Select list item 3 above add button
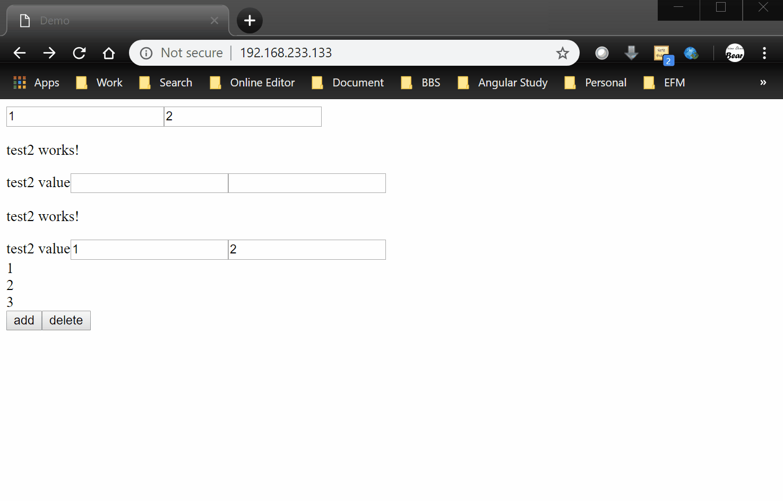 pyautogui.click(x=10, y=302)
